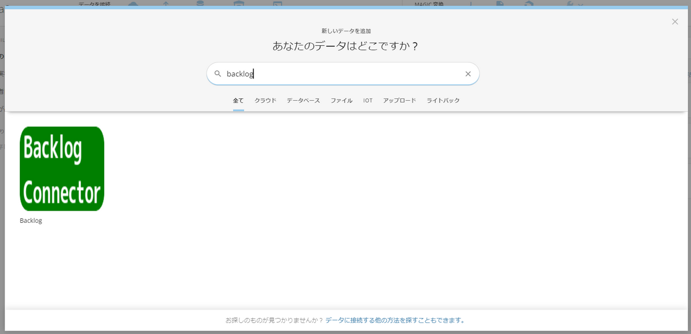Open the データベース tab

[303, 101]
